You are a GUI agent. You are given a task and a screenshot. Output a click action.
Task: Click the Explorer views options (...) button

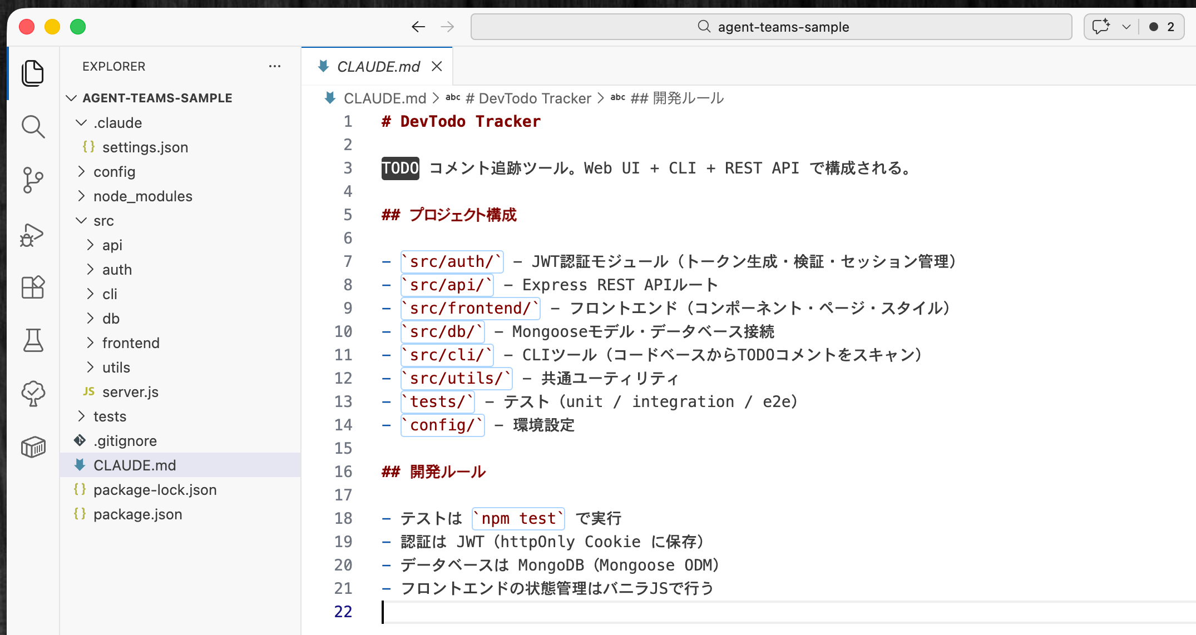point(275,66)
